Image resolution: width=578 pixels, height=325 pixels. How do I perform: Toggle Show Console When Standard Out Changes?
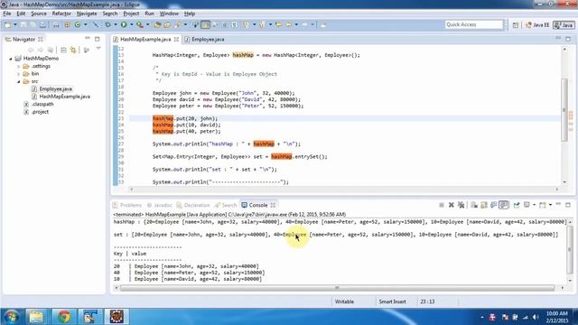tap(494, 205)
